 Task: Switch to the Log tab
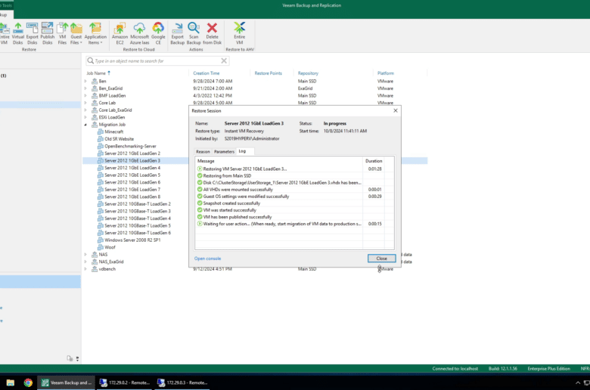click(242, 151)
